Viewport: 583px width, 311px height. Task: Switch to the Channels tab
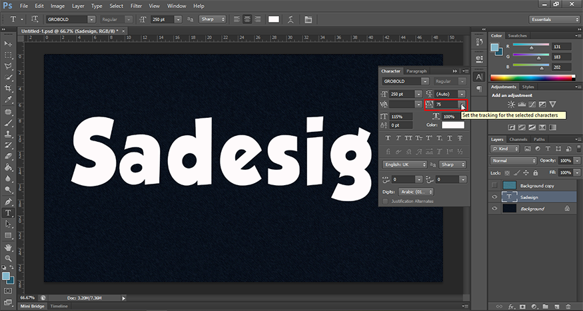(518, 139)
